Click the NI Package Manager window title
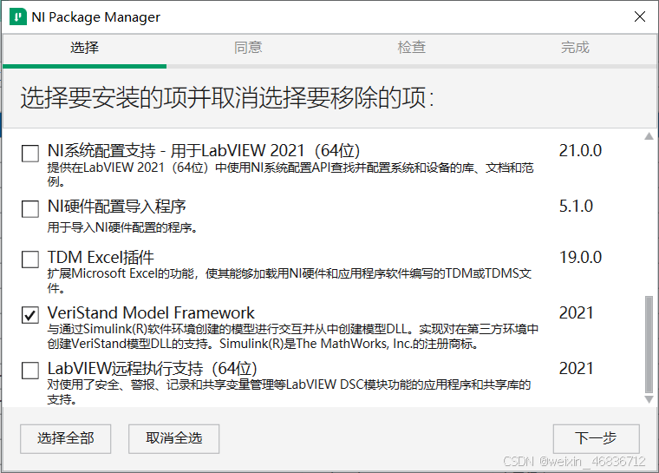Image resolution: width=659 pixels, height=473 pixels. pos(96,17)
